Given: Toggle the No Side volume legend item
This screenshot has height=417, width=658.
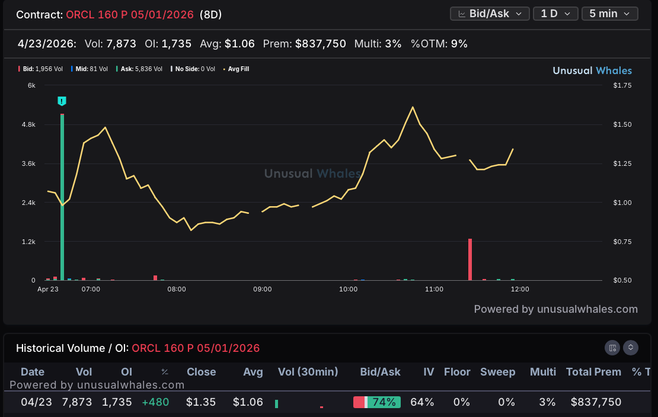Looking at the screenshot, I should (193, 69).
